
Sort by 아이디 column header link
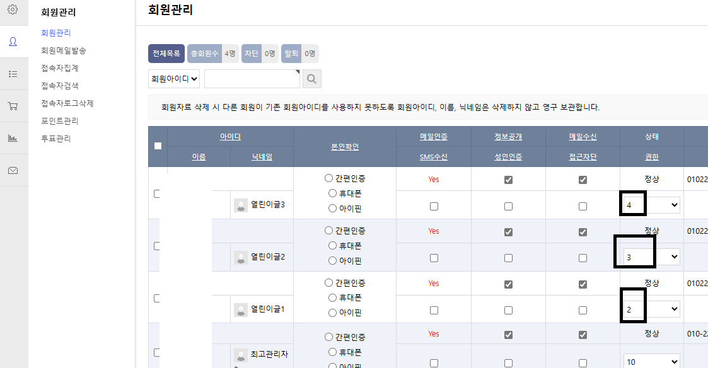click(x=230, y=137)
